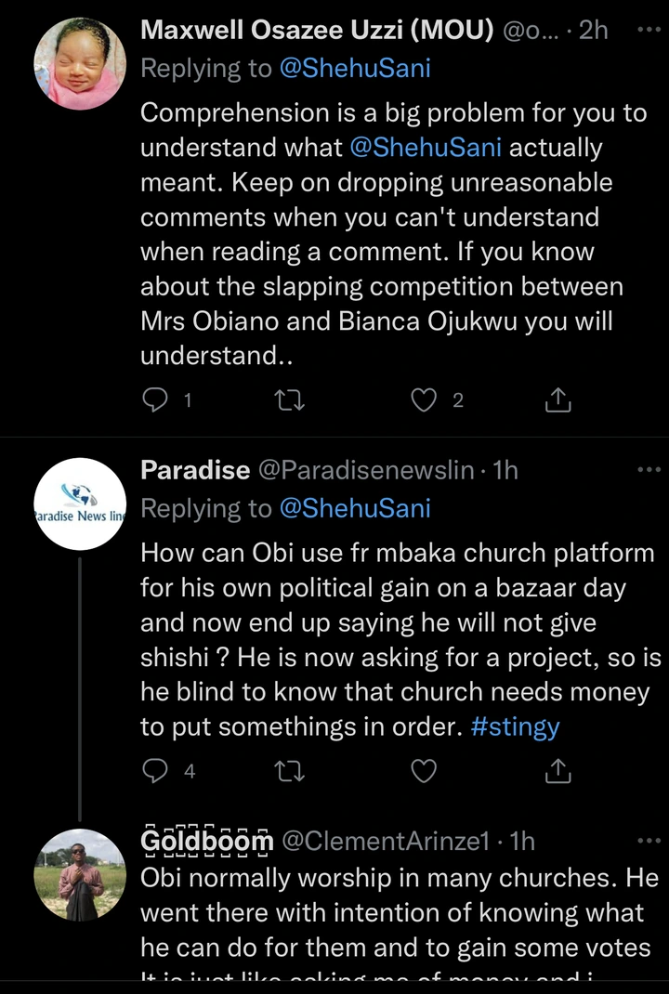
Task: Open the #stingy hashtag
Action: point(515,726)
